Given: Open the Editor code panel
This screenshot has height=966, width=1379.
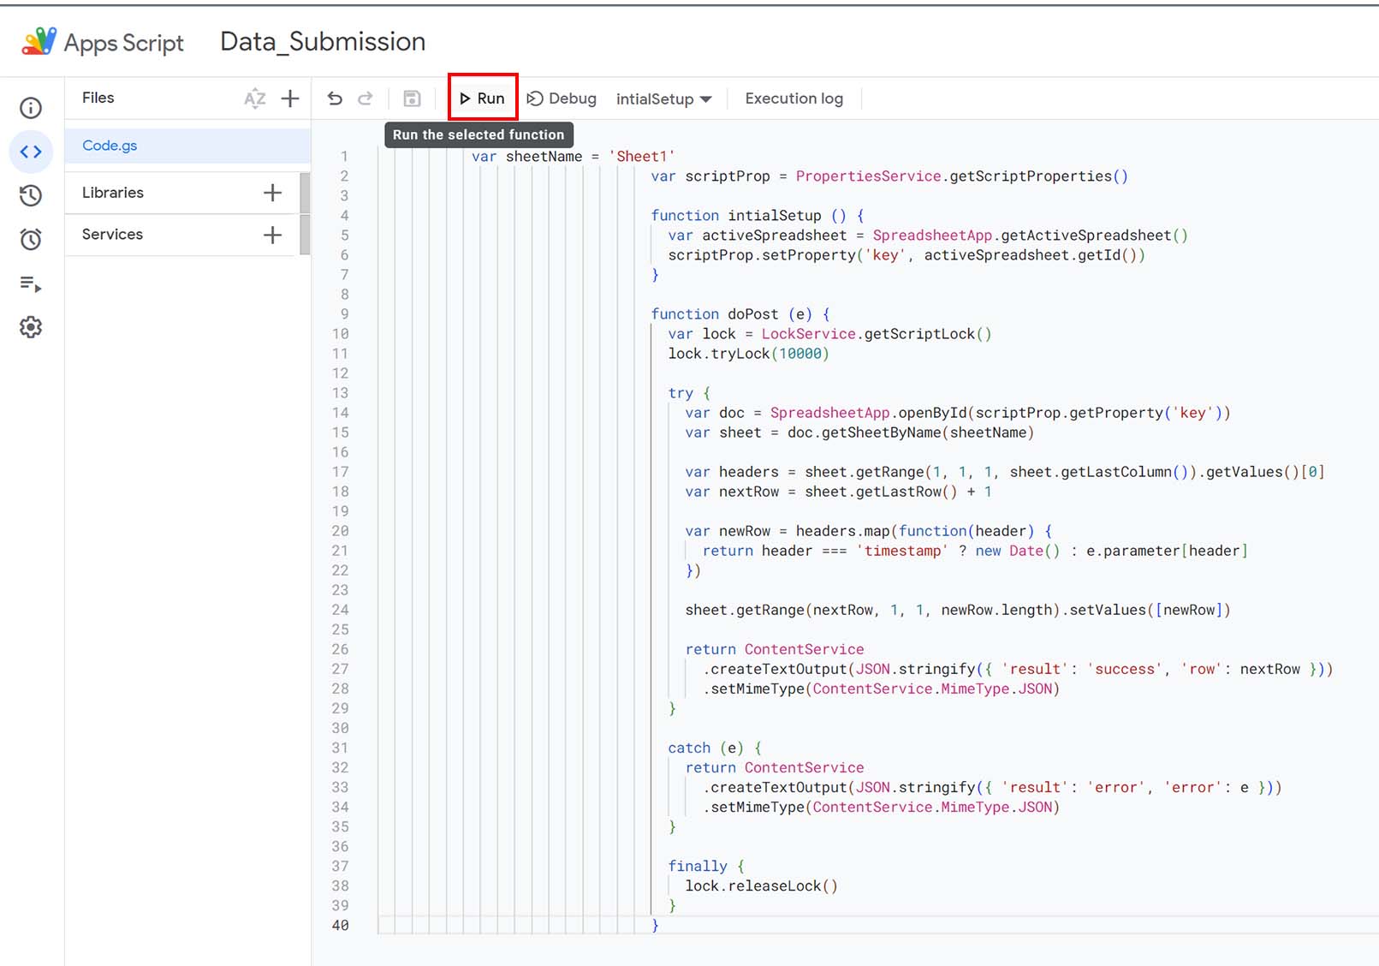Looking at the screenshot, I should point(31,152).
